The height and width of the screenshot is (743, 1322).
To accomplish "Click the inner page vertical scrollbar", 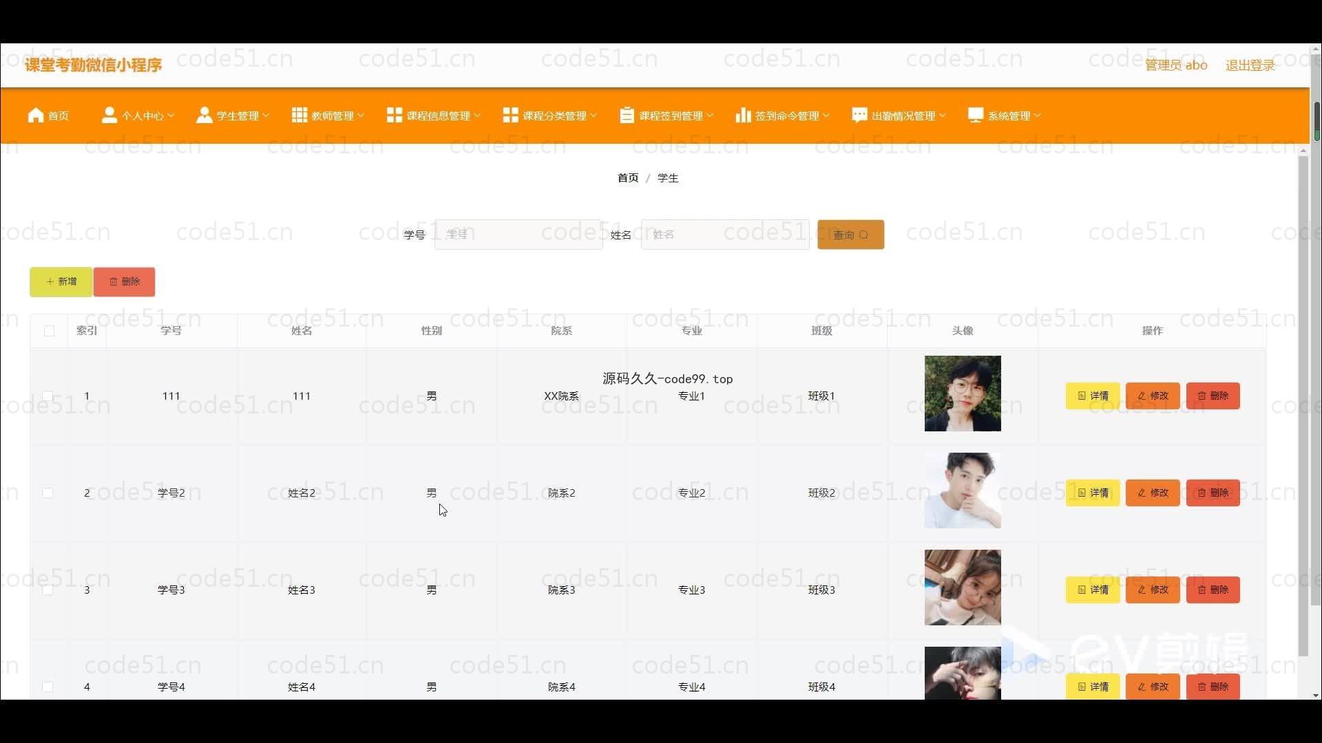I will pos(1303,406).
